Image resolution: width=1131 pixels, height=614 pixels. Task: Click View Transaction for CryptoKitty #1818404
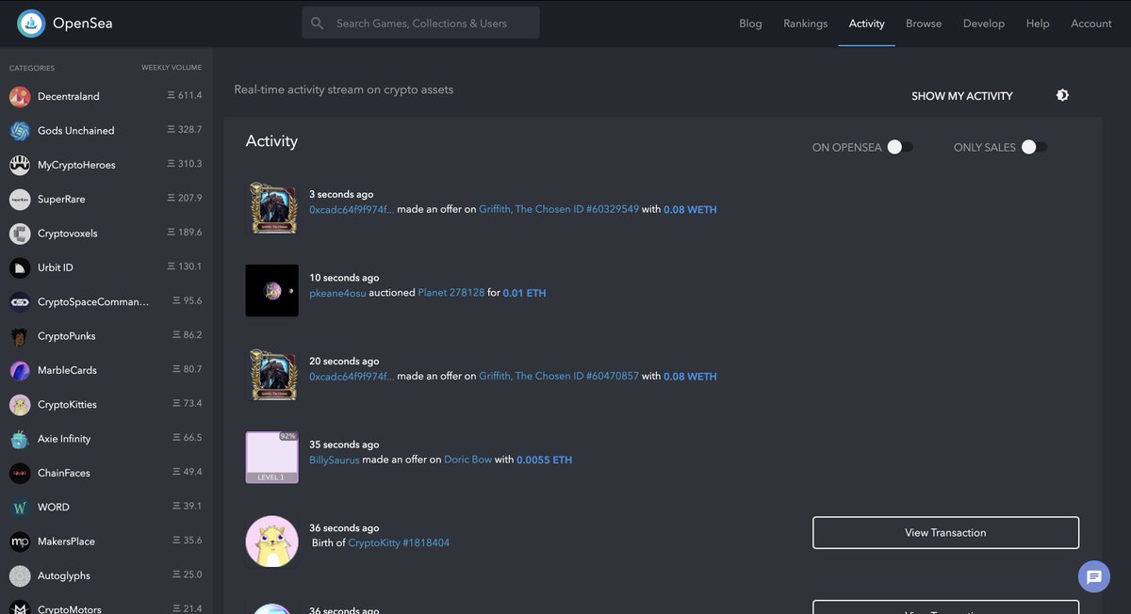click(x=945, y=532)
